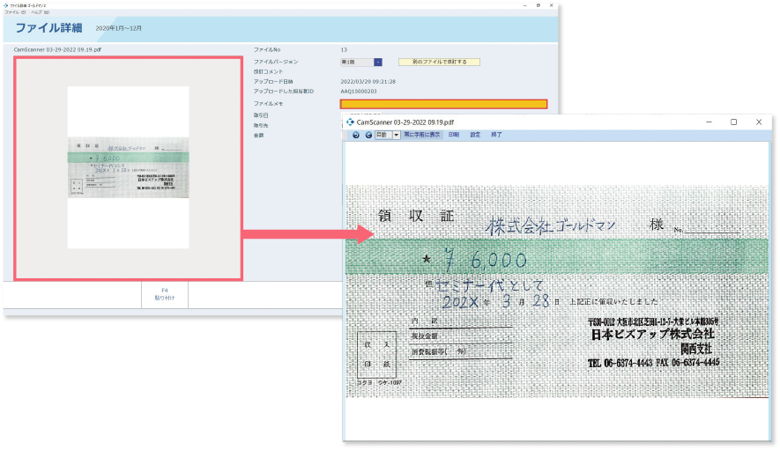Close the ファイル詳細 main window

tap(551, 5)
